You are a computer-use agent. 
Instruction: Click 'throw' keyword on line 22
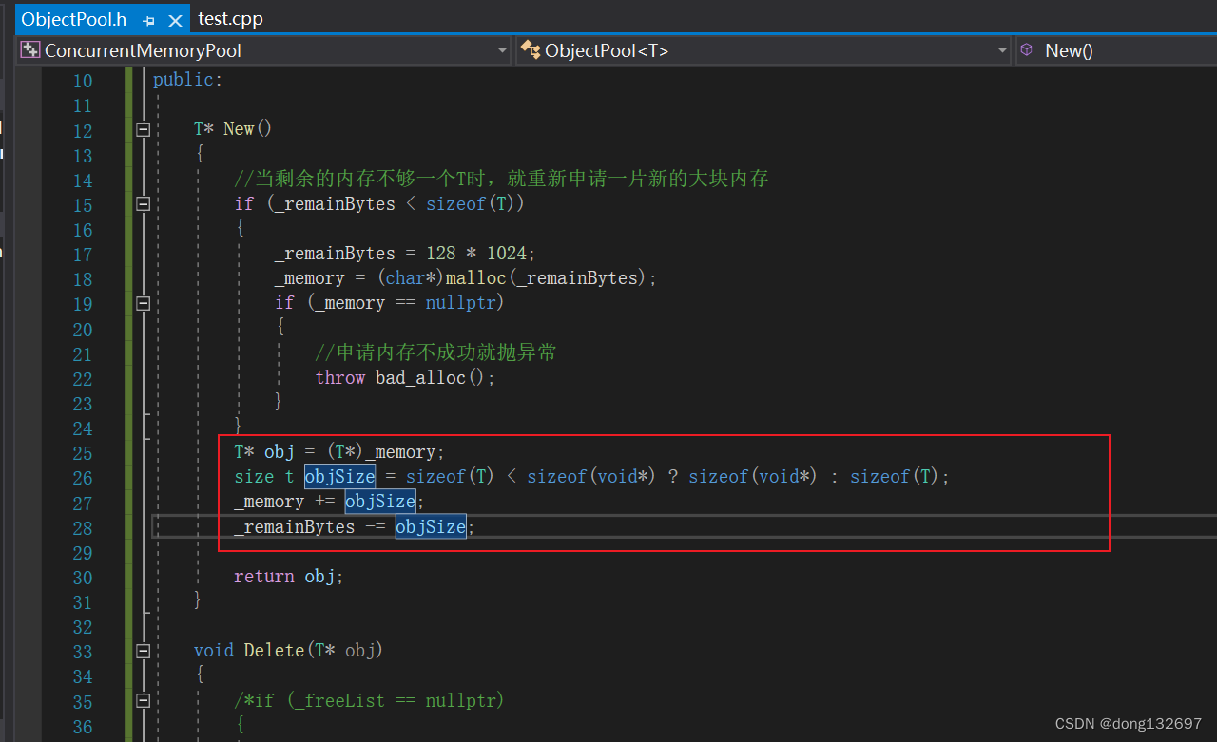pos(340,377)
